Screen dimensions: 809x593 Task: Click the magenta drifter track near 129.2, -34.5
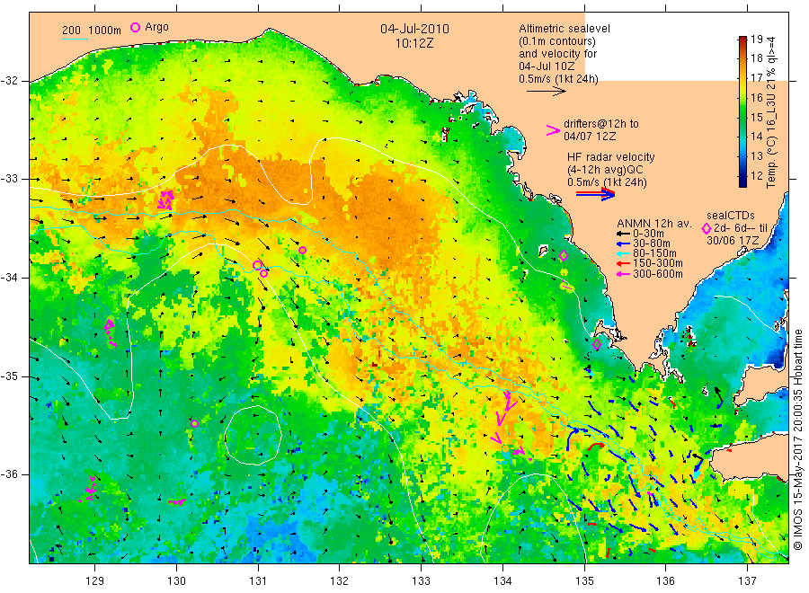point(111,332)
